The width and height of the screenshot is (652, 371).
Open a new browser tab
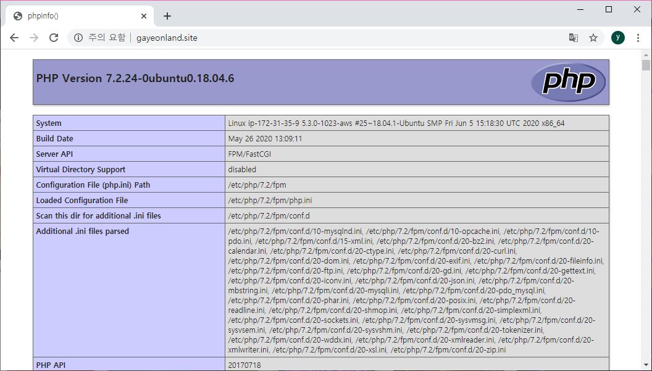[167, 15]
